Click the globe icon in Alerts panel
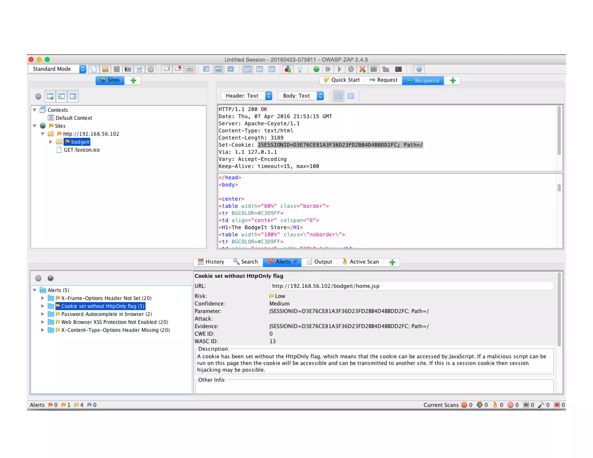The width and height of the screenshot is (593, 458). (x=50, y=278)
